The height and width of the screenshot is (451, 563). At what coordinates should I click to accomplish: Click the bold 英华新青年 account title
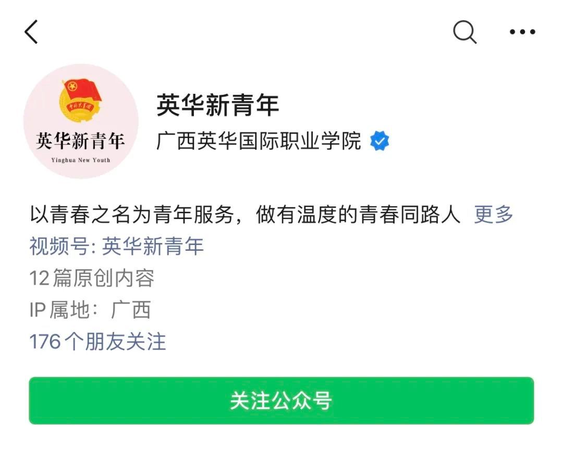tap(217, 105)
